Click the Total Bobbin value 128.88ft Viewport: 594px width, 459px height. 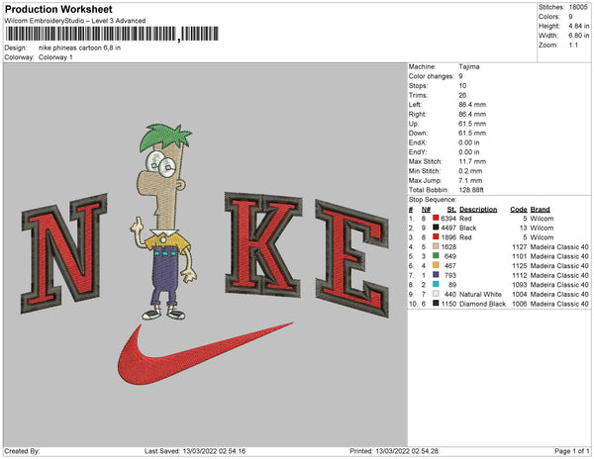pyautogui.click(x=471, y=190)
